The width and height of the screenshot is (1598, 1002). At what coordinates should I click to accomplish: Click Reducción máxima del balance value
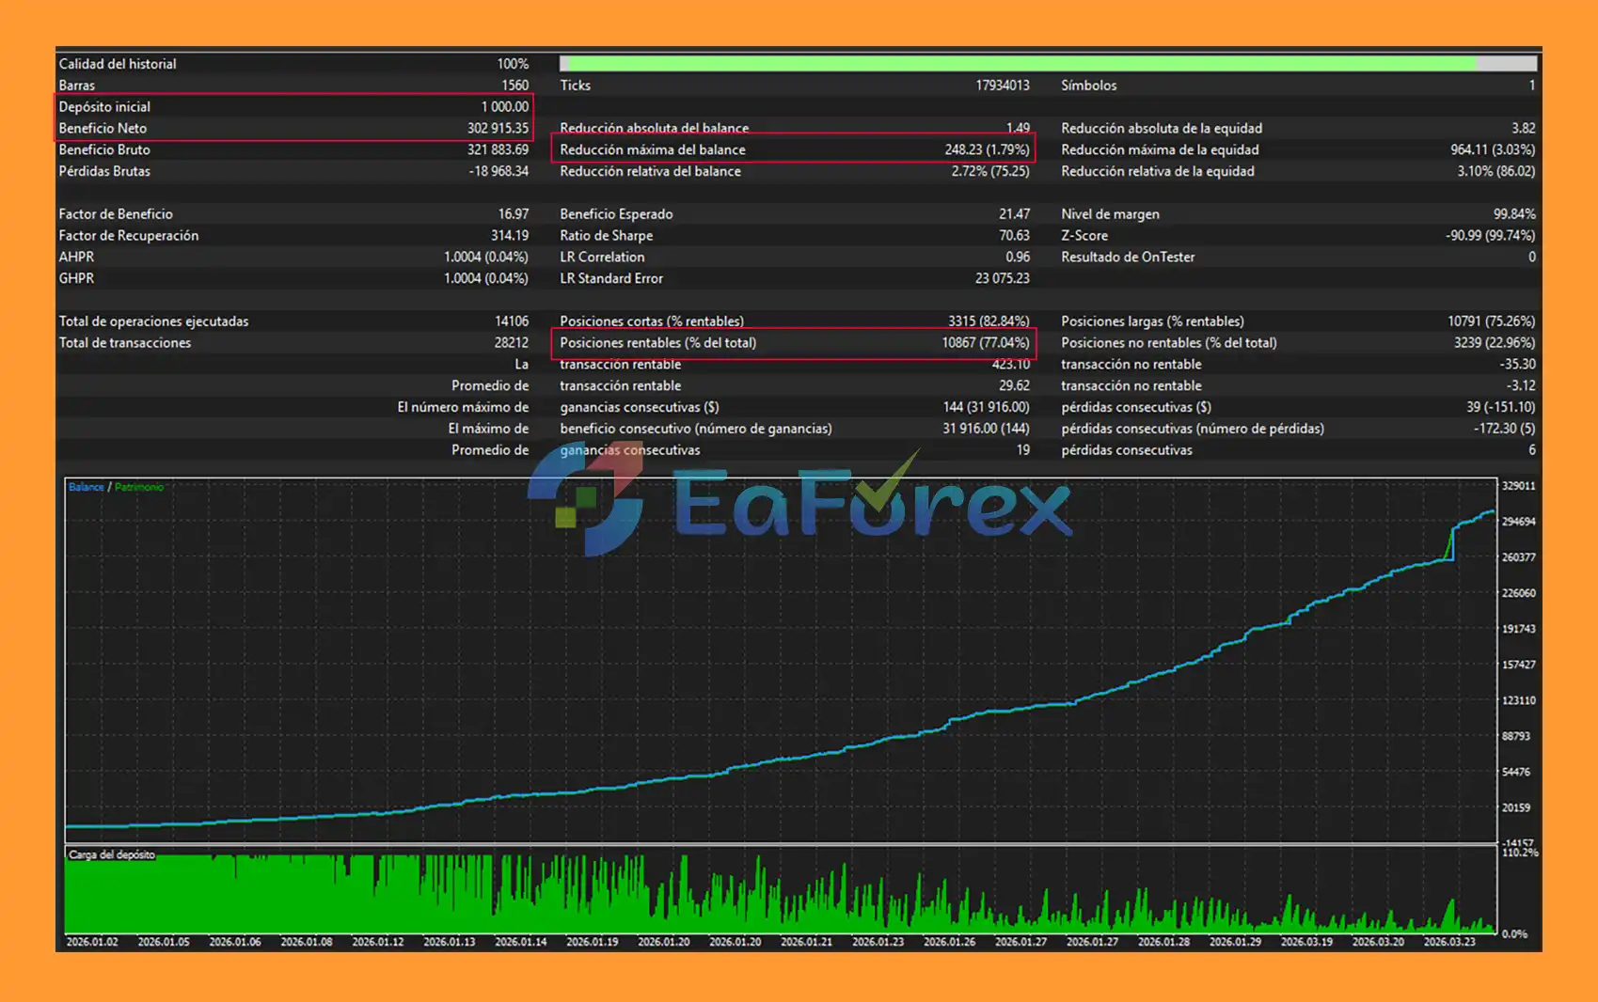click(987, 149)
